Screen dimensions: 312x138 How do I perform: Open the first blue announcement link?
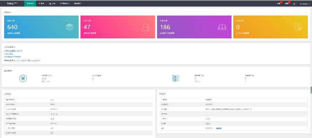13,51
